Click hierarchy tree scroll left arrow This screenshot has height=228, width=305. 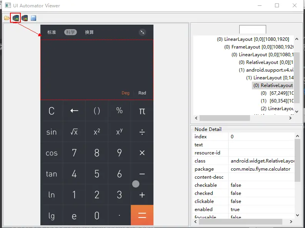click(x=196, y=118)
